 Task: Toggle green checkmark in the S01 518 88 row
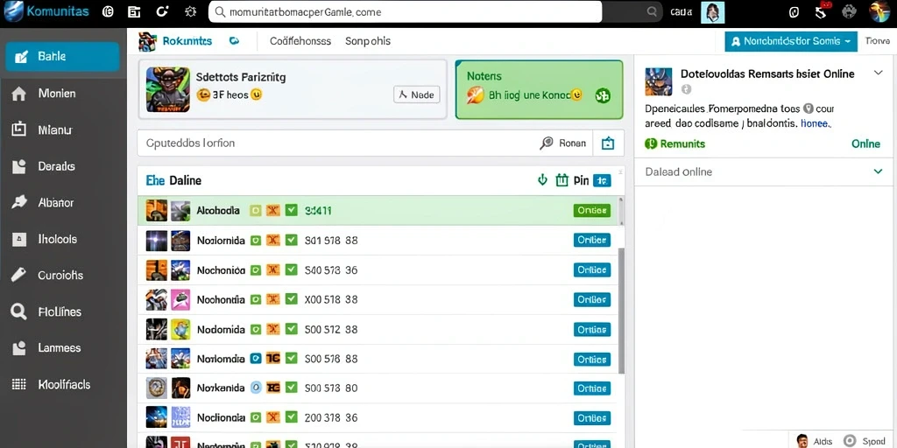[x=291, y=240]
